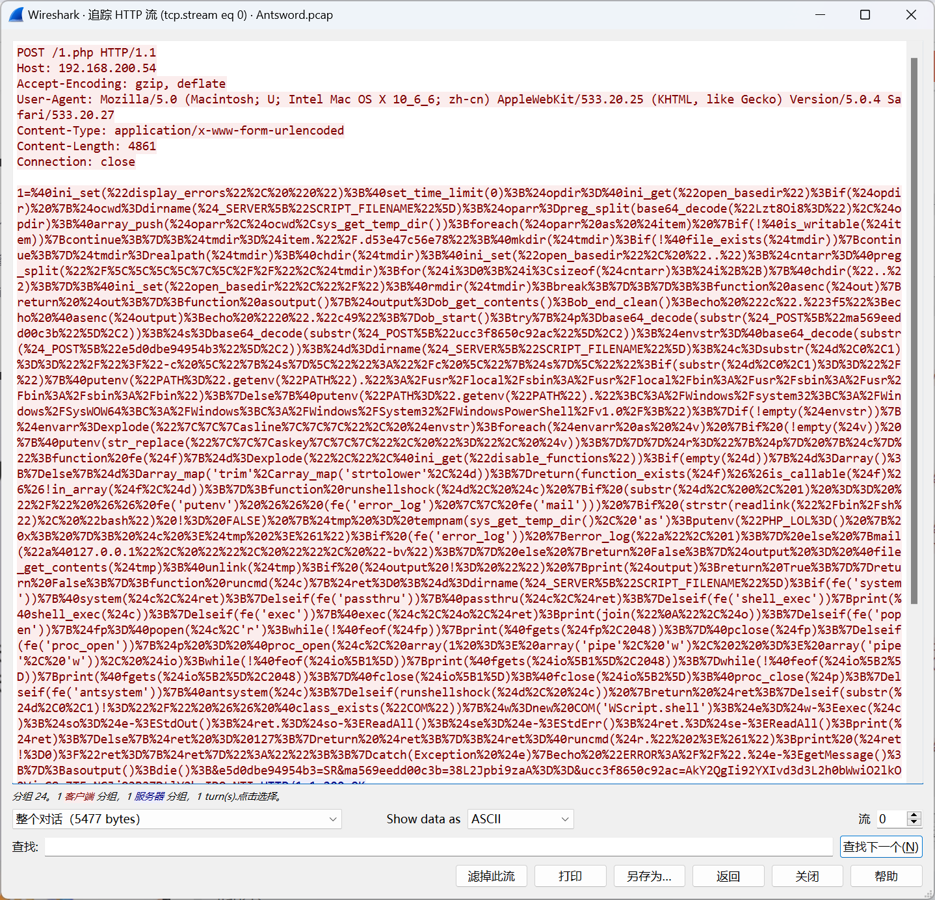The height and width of the screenshot is (900, 935).
Task: Click the 返回 back button
Action: tap(728, 876)
